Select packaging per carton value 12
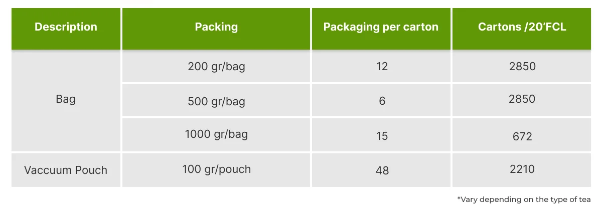The height and width of the screenshot is (208, 602). 382,66
